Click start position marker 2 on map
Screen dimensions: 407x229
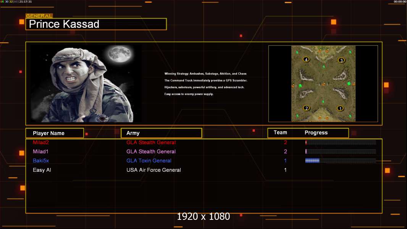point(307,108)
